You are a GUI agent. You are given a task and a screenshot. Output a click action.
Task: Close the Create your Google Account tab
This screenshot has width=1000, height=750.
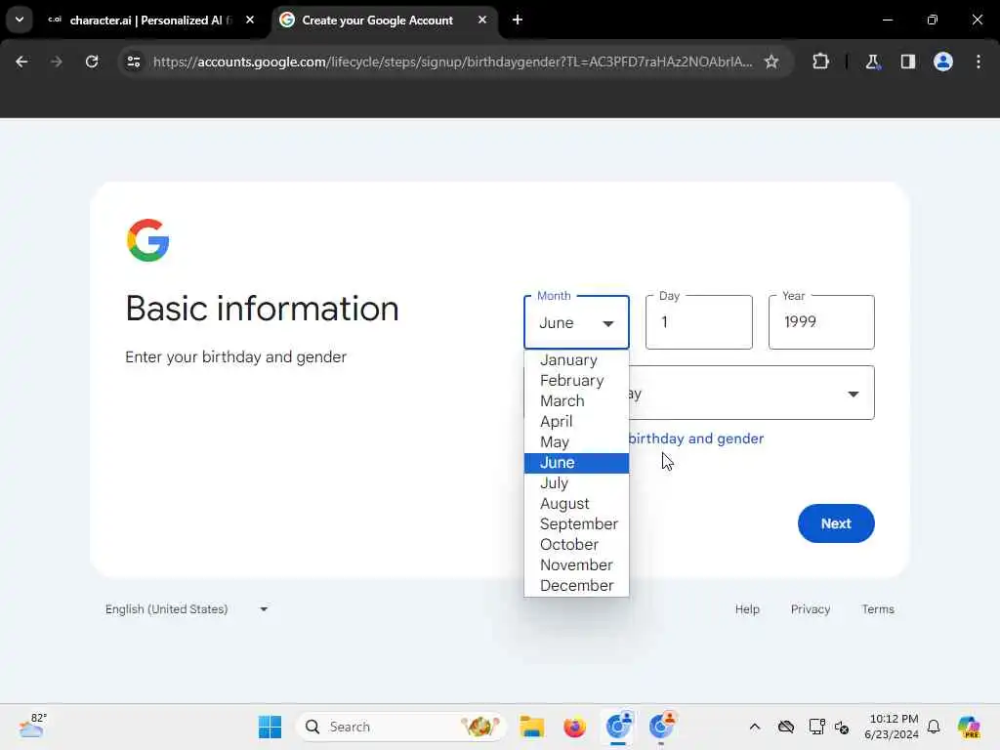coord(482,20)
